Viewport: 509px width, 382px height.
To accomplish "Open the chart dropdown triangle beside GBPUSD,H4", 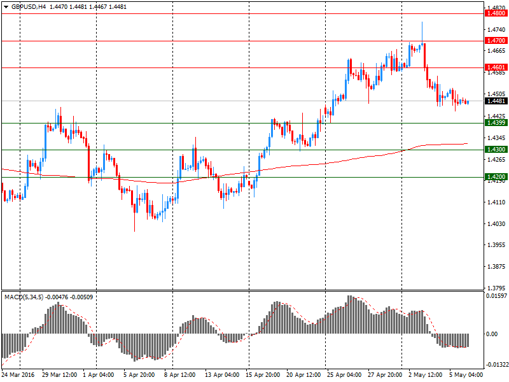I will [x=6, y=7].
